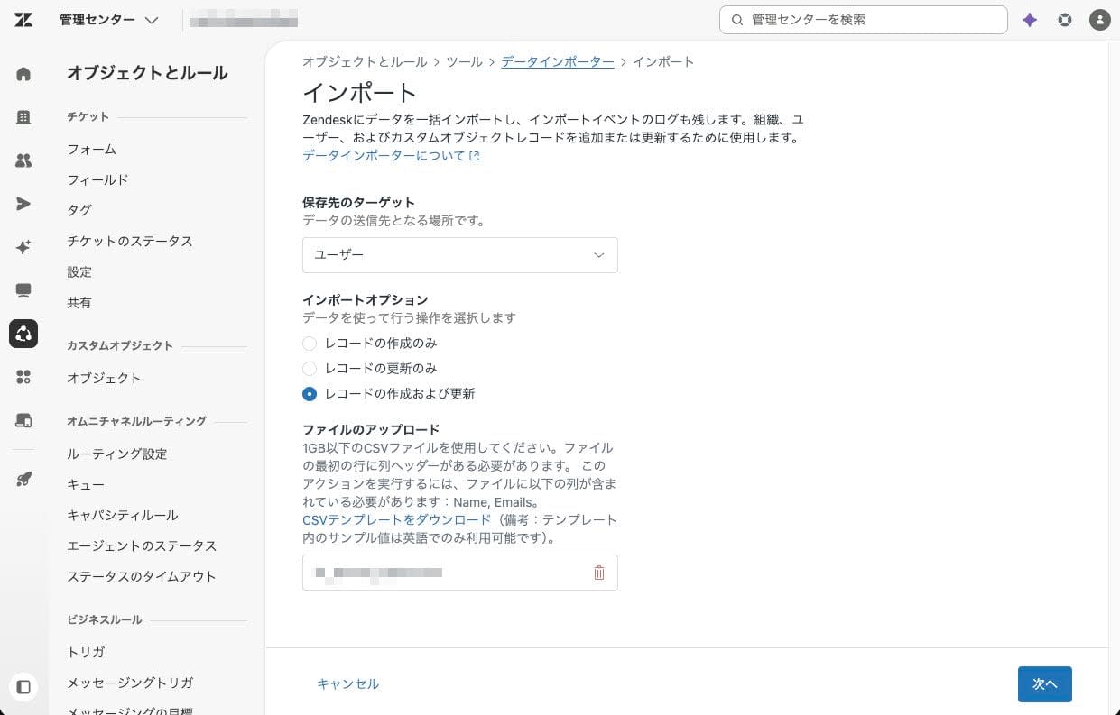Delete uploaded file with trash icon
The image size is (1120, 715).
599,573
